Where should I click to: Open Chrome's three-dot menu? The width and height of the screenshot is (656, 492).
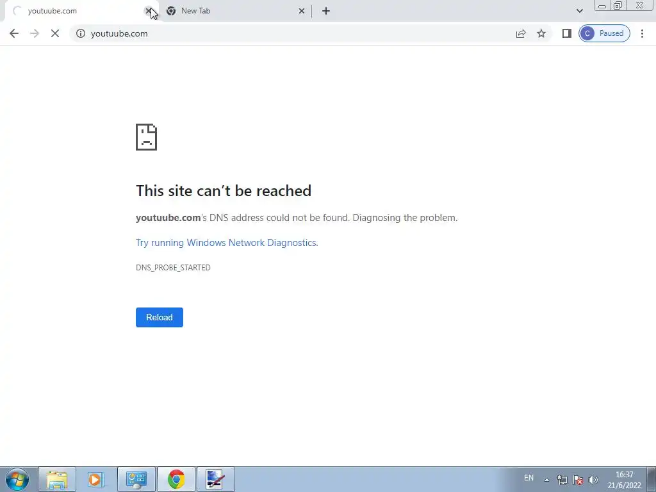642,33
